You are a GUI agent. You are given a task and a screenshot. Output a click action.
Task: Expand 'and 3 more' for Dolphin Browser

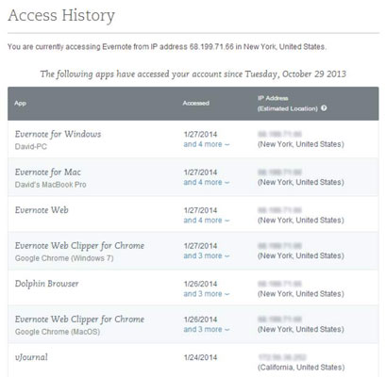coord(207,294)
